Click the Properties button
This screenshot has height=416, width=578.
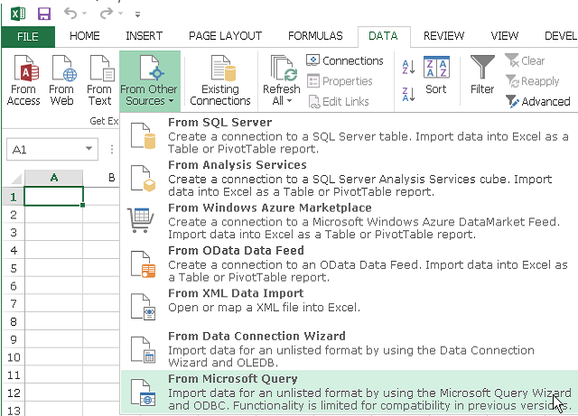(x=340, y=81)
